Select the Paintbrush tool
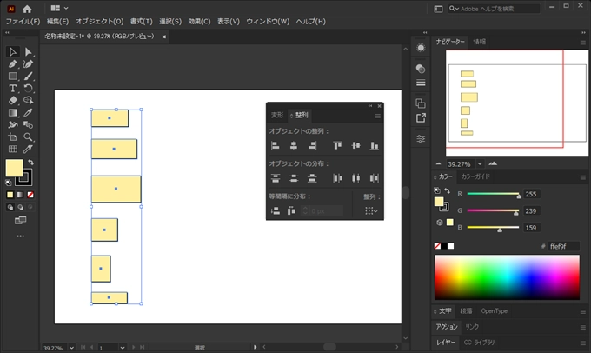The width and height of the screenshot is (591, 353). 28,77
